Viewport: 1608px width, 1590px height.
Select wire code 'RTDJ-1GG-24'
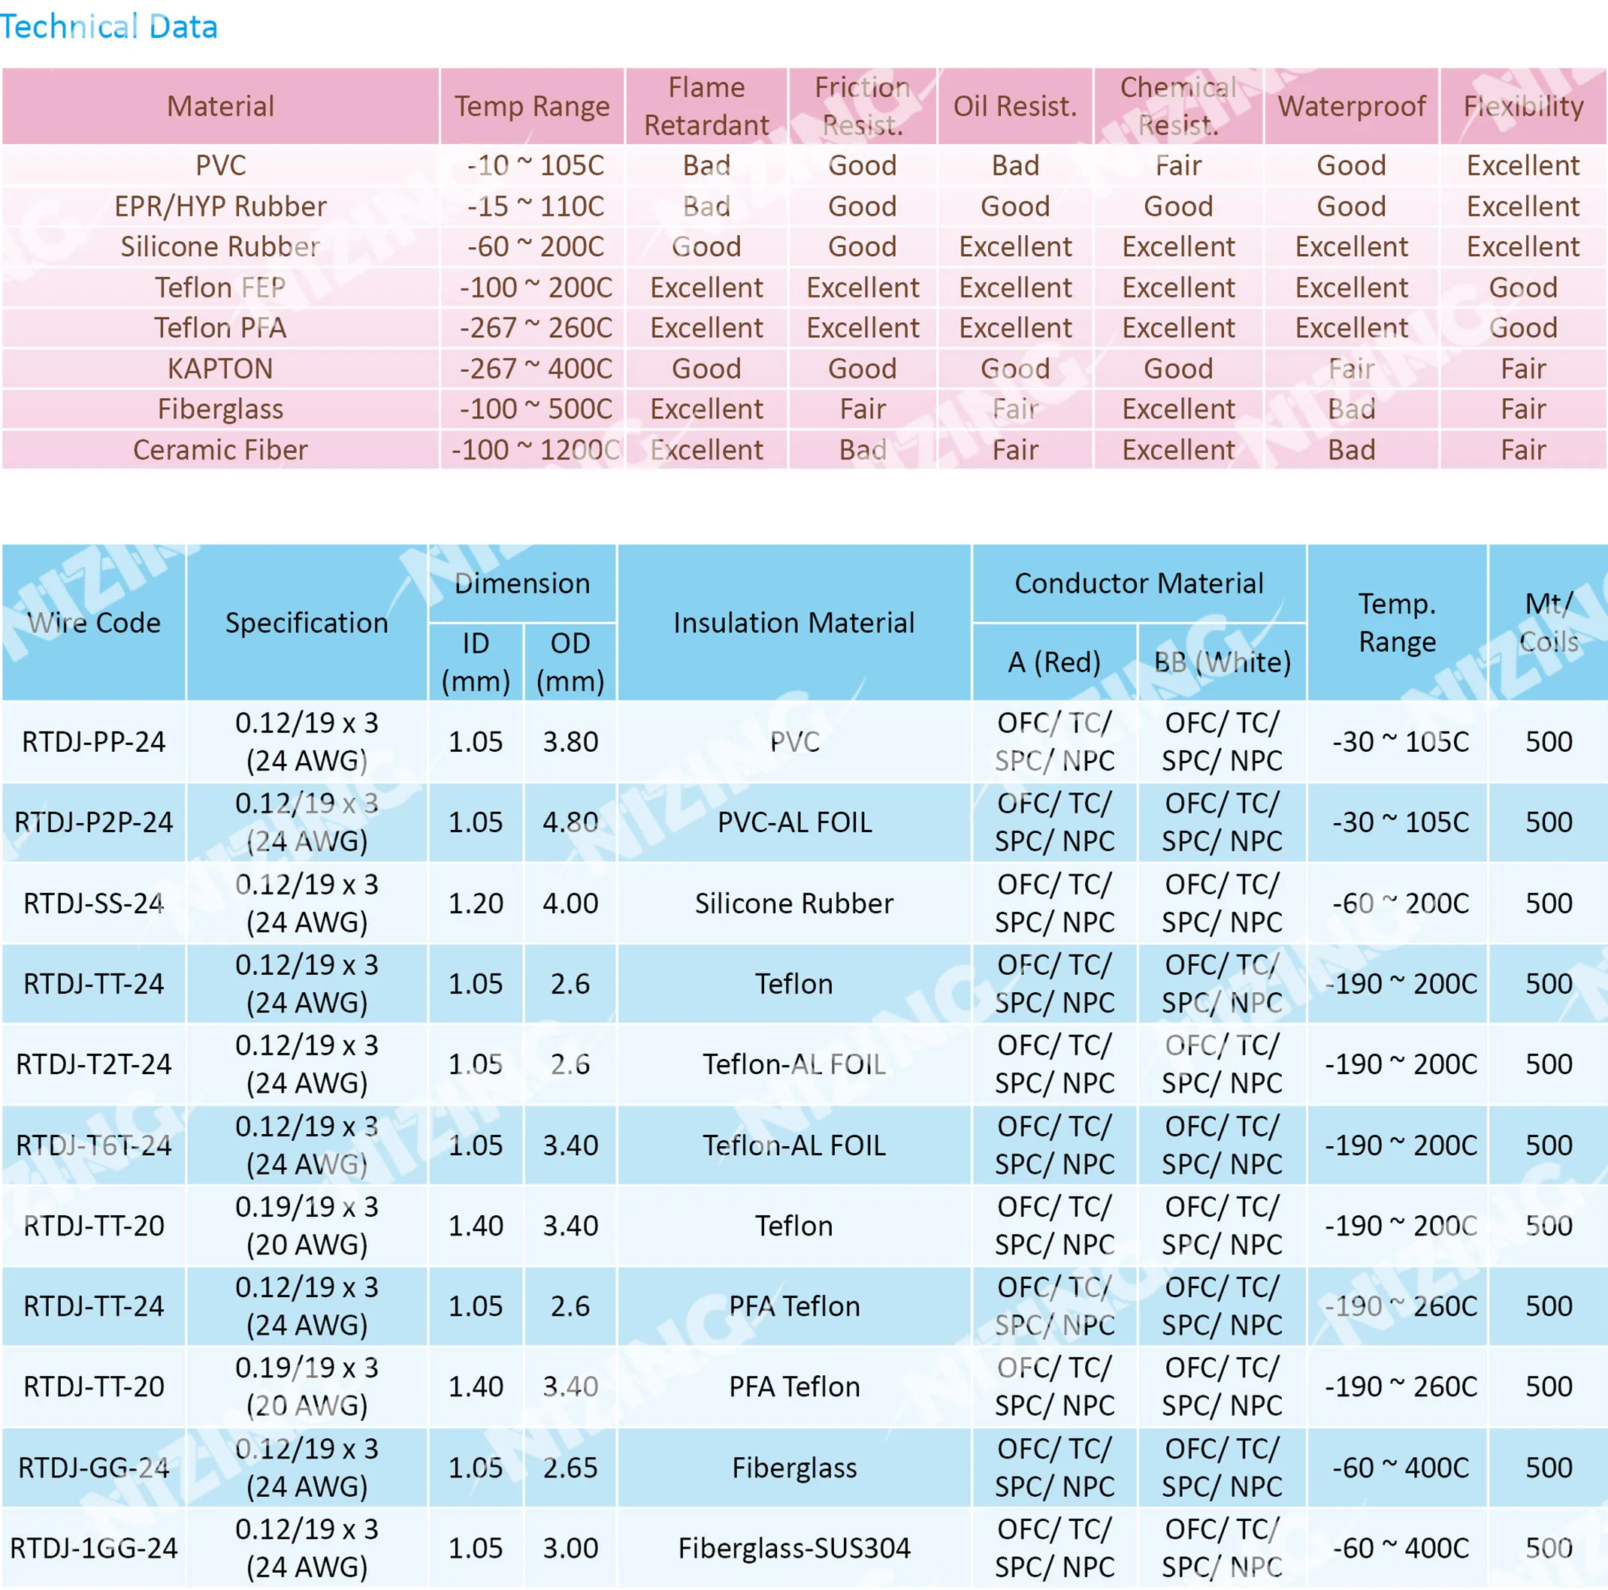tap(94, 1549)
